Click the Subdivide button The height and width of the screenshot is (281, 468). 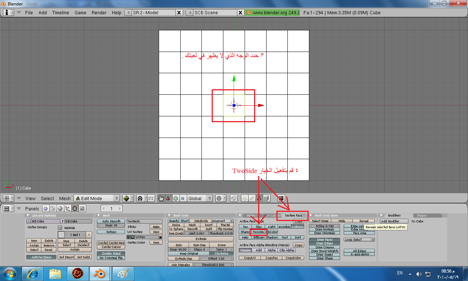pyautogui.click(x=201, y=221)
